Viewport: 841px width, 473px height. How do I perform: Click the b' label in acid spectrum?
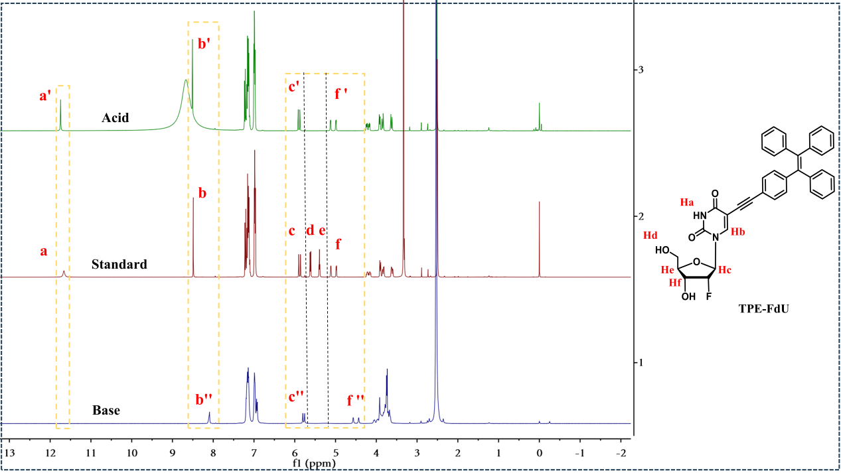204,45
